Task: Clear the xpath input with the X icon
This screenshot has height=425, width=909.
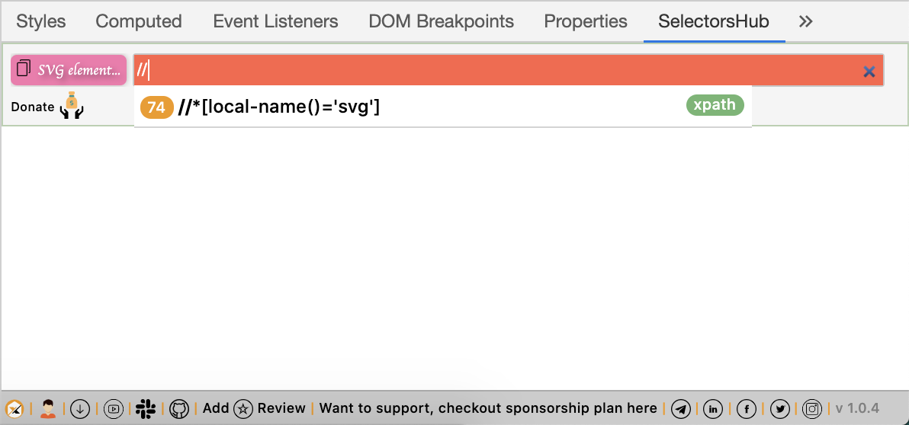Action: pyautogui.click(x=869, y=72)
